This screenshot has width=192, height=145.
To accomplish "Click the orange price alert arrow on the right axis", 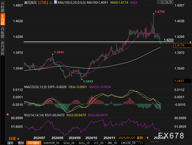I will pyautogui.click(x=190, y=42).
